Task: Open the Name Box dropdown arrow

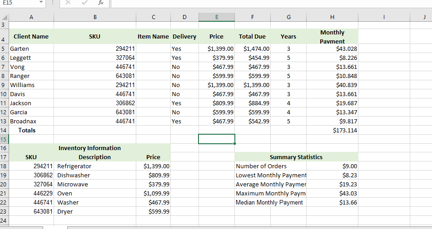Action: pyautogui.click(x=41, y=2)
